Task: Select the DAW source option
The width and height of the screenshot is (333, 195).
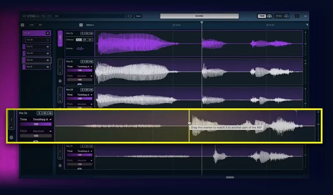Action: [x=30, y=25]
